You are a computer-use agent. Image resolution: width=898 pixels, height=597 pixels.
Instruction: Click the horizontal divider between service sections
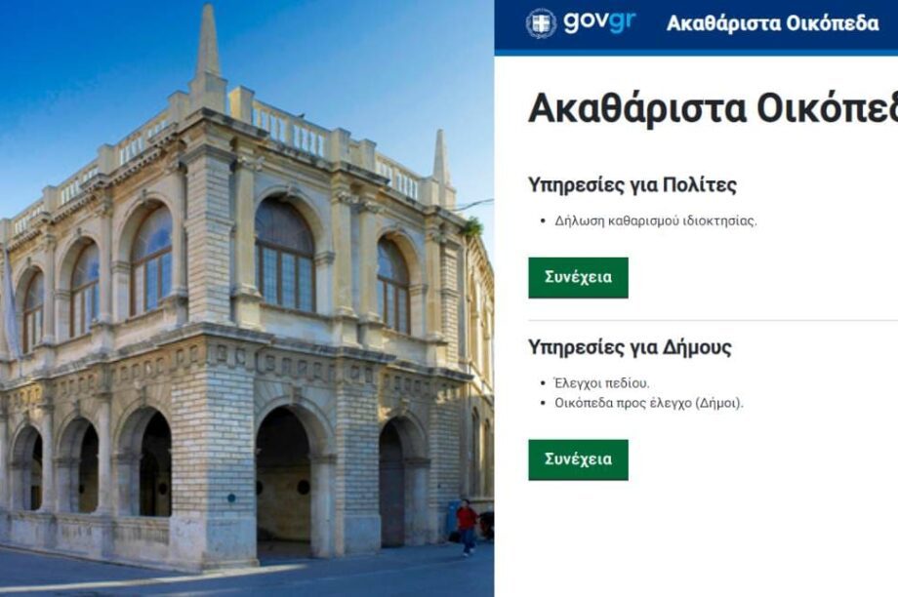(713, 321)
